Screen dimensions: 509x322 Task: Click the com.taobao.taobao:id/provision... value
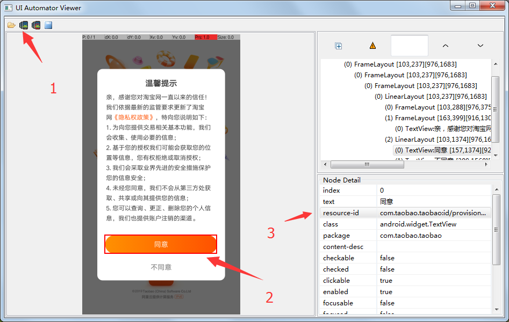pos(433,213)
